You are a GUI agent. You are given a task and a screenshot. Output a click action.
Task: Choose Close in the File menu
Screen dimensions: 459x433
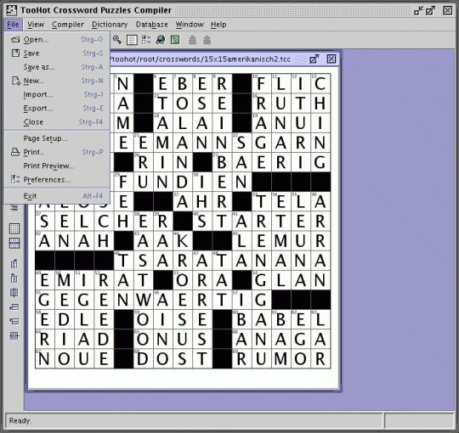pyautogui.click(x=57, y=122)
